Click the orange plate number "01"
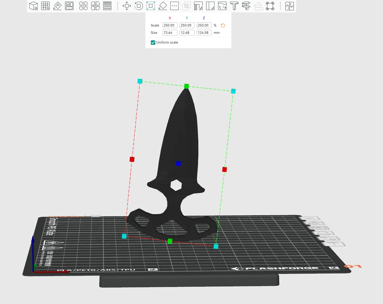The height and width of the screenshot is (304, 383). (353, 266)
